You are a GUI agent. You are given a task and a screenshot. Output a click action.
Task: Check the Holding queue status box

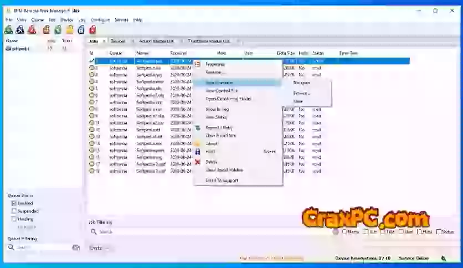point(14,219)
